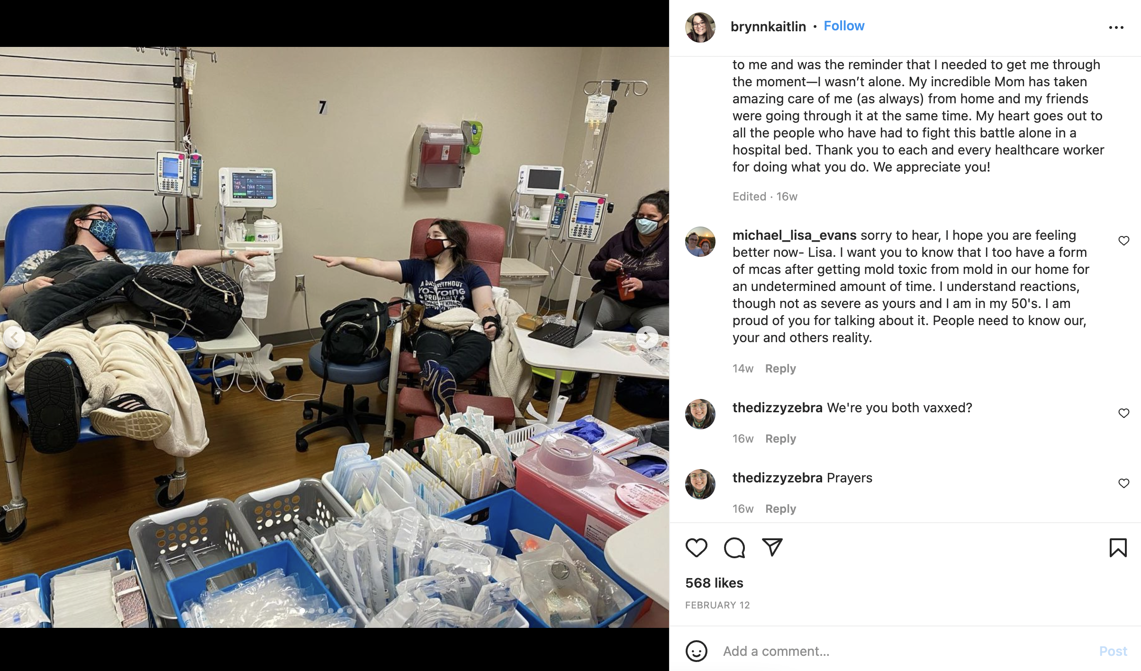Open the emoji picker smiley icon

pyautogui.click(x=696, y=651)
